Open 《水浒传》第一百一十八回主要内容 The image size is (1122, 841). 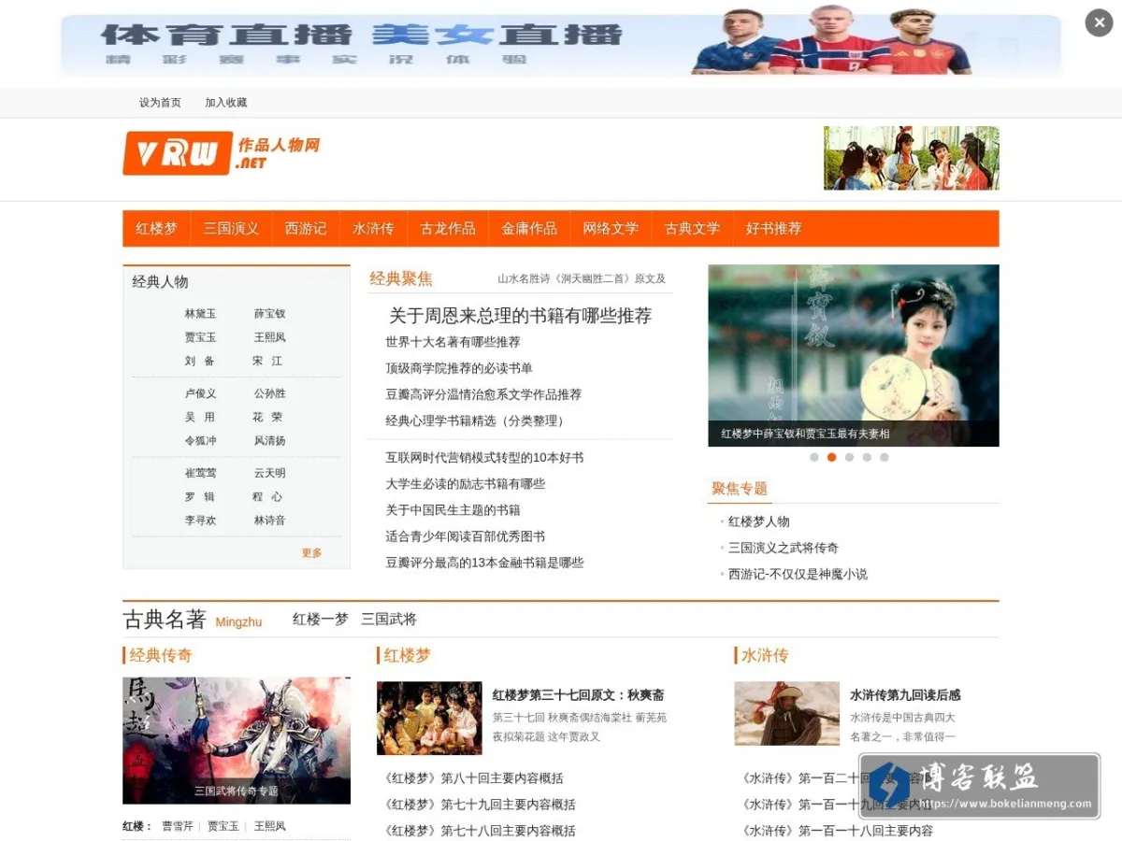point(838,831)
